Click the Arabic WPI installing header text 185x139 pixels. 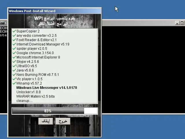[55, 21]
